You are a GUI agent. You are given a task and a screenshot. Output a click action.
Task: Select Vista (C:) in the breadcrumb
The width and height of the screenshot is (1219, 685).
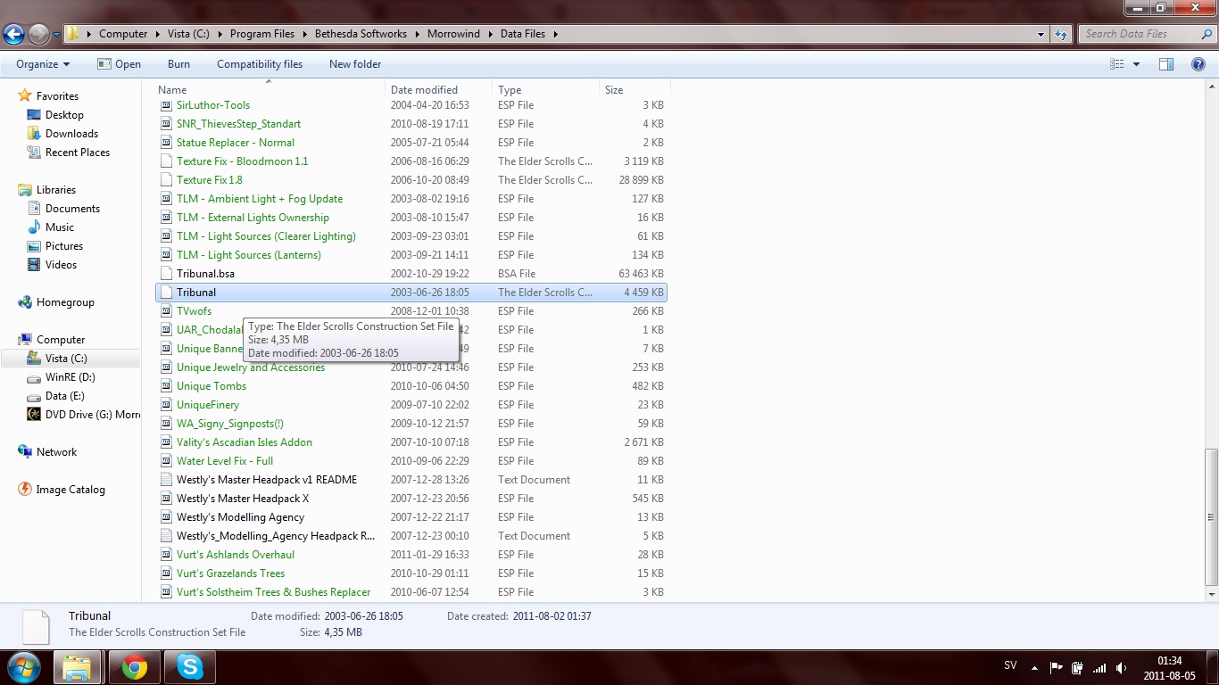tap(188, 34)
